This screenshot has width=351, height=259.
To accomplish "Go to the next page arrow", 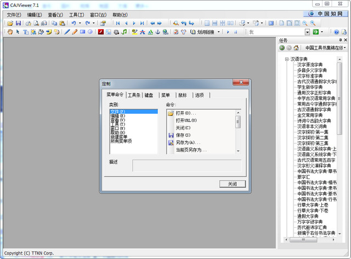I will [134, 23].
